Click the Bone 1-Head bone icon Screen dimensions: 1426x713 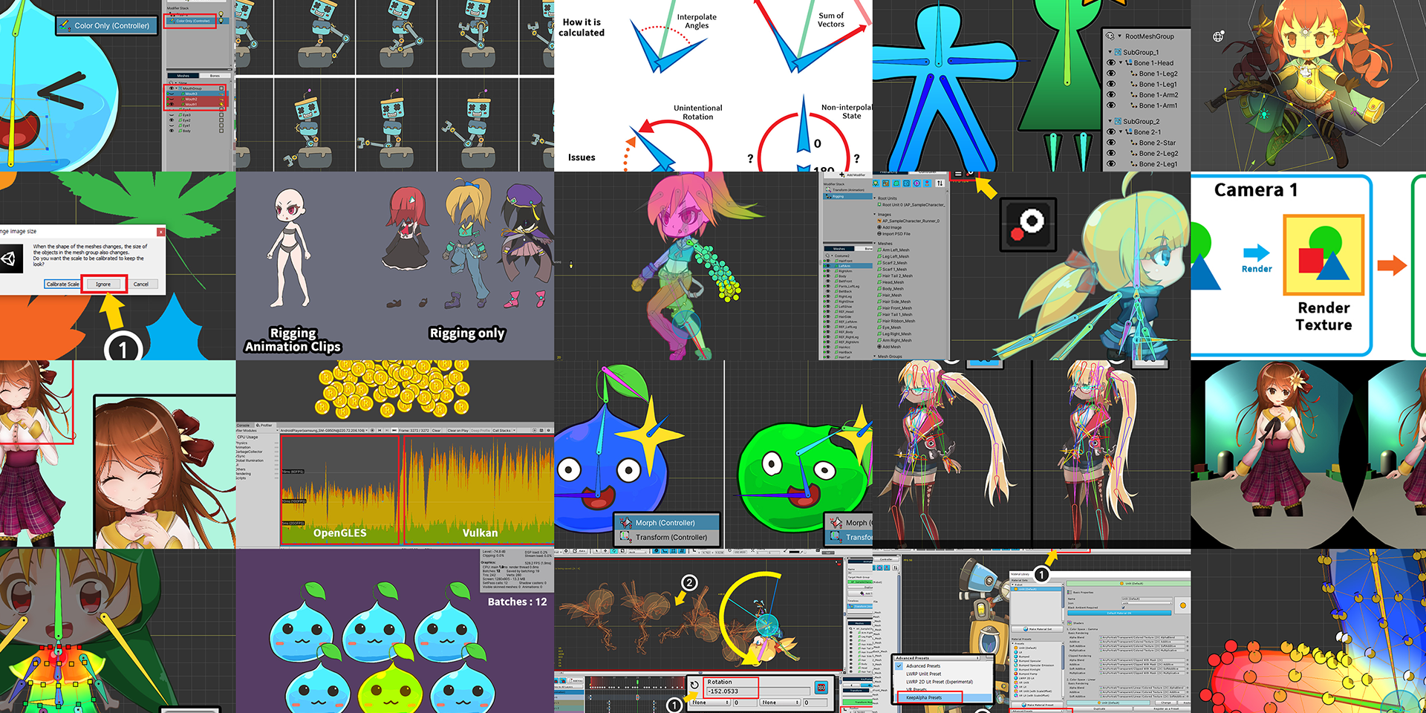(x=1129, y=63)
